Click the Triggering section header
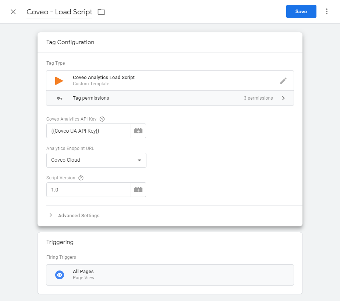The image size is (340, 301). coord(60,242)
